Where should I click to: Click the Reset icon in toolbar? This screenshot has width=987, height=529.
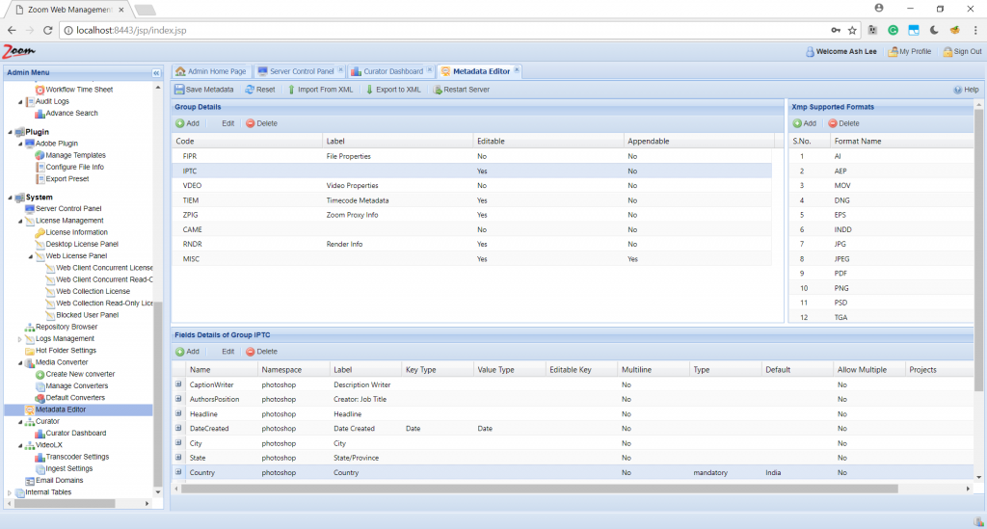250,90
